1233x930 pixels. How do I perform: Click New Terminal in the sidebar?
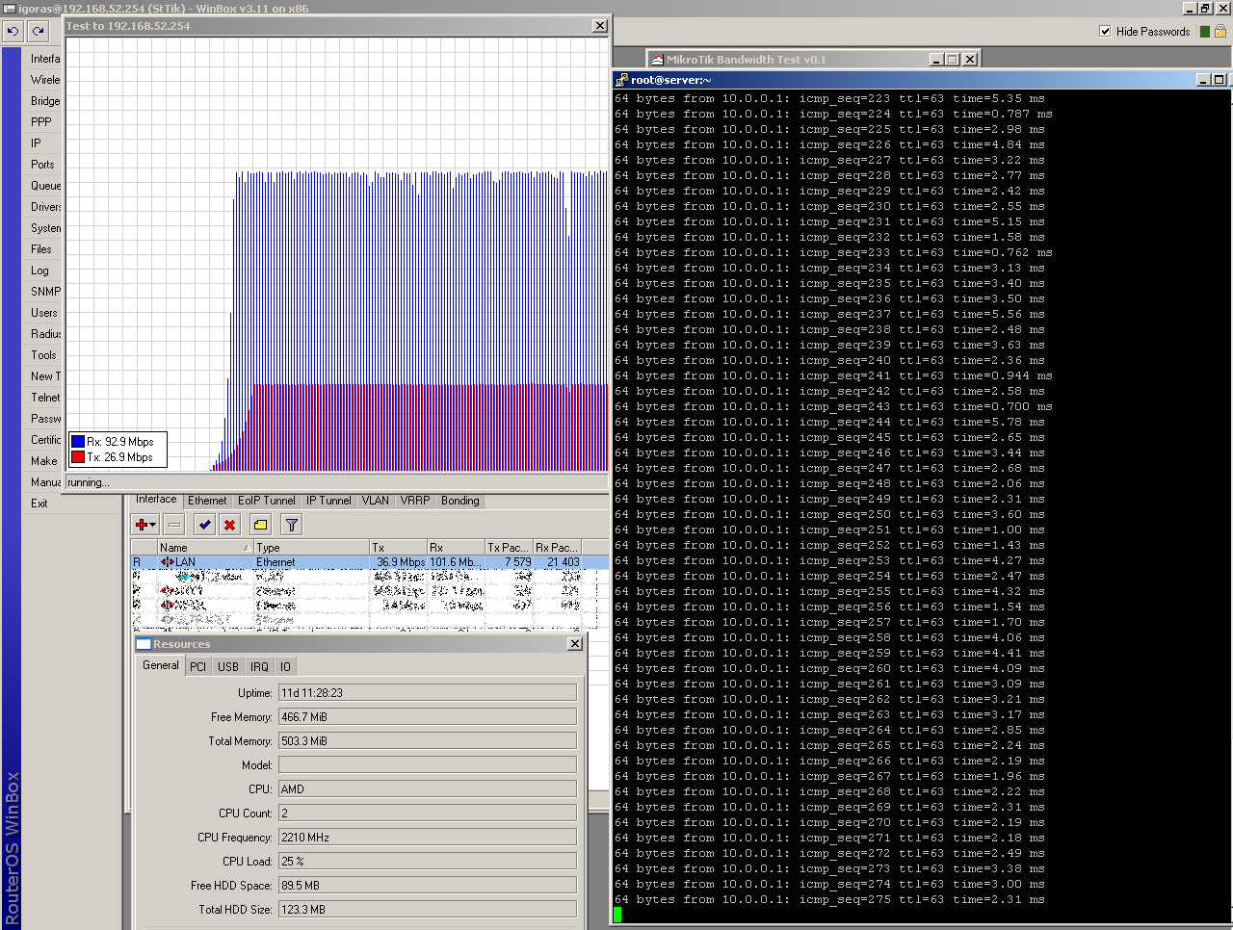click(43, 375)
